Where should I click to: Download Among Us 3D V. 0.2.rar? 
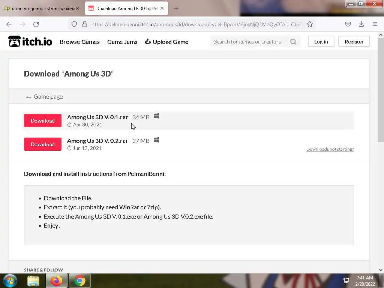click(x=43, y=144)
